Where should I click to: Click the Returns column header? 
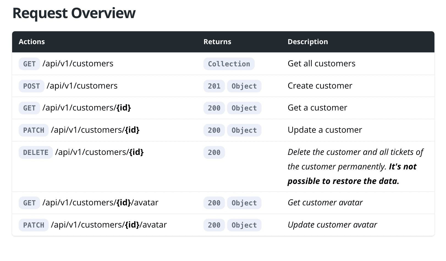(x=217, y=42)
